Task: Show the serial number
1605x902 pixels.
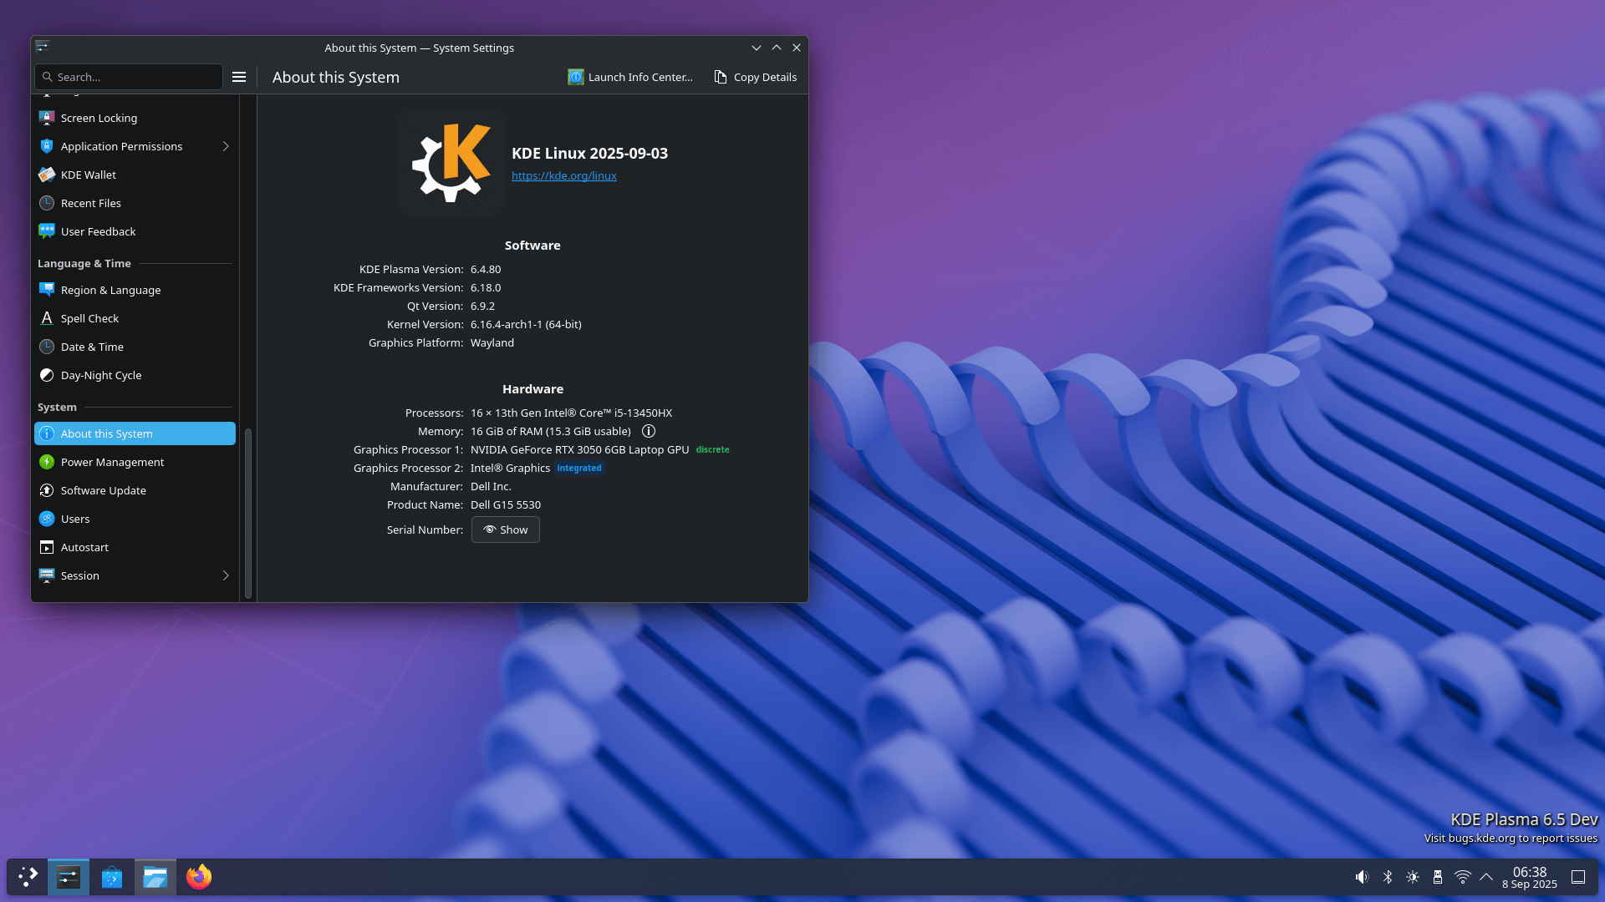Action: click(505, 530)
